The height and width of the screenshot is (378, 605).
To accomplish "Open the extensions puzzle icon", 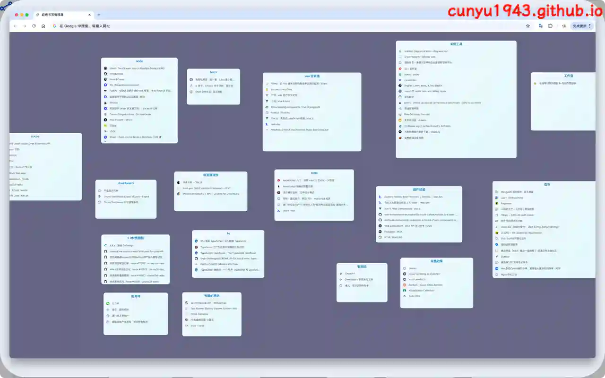I will pos(550,26).
